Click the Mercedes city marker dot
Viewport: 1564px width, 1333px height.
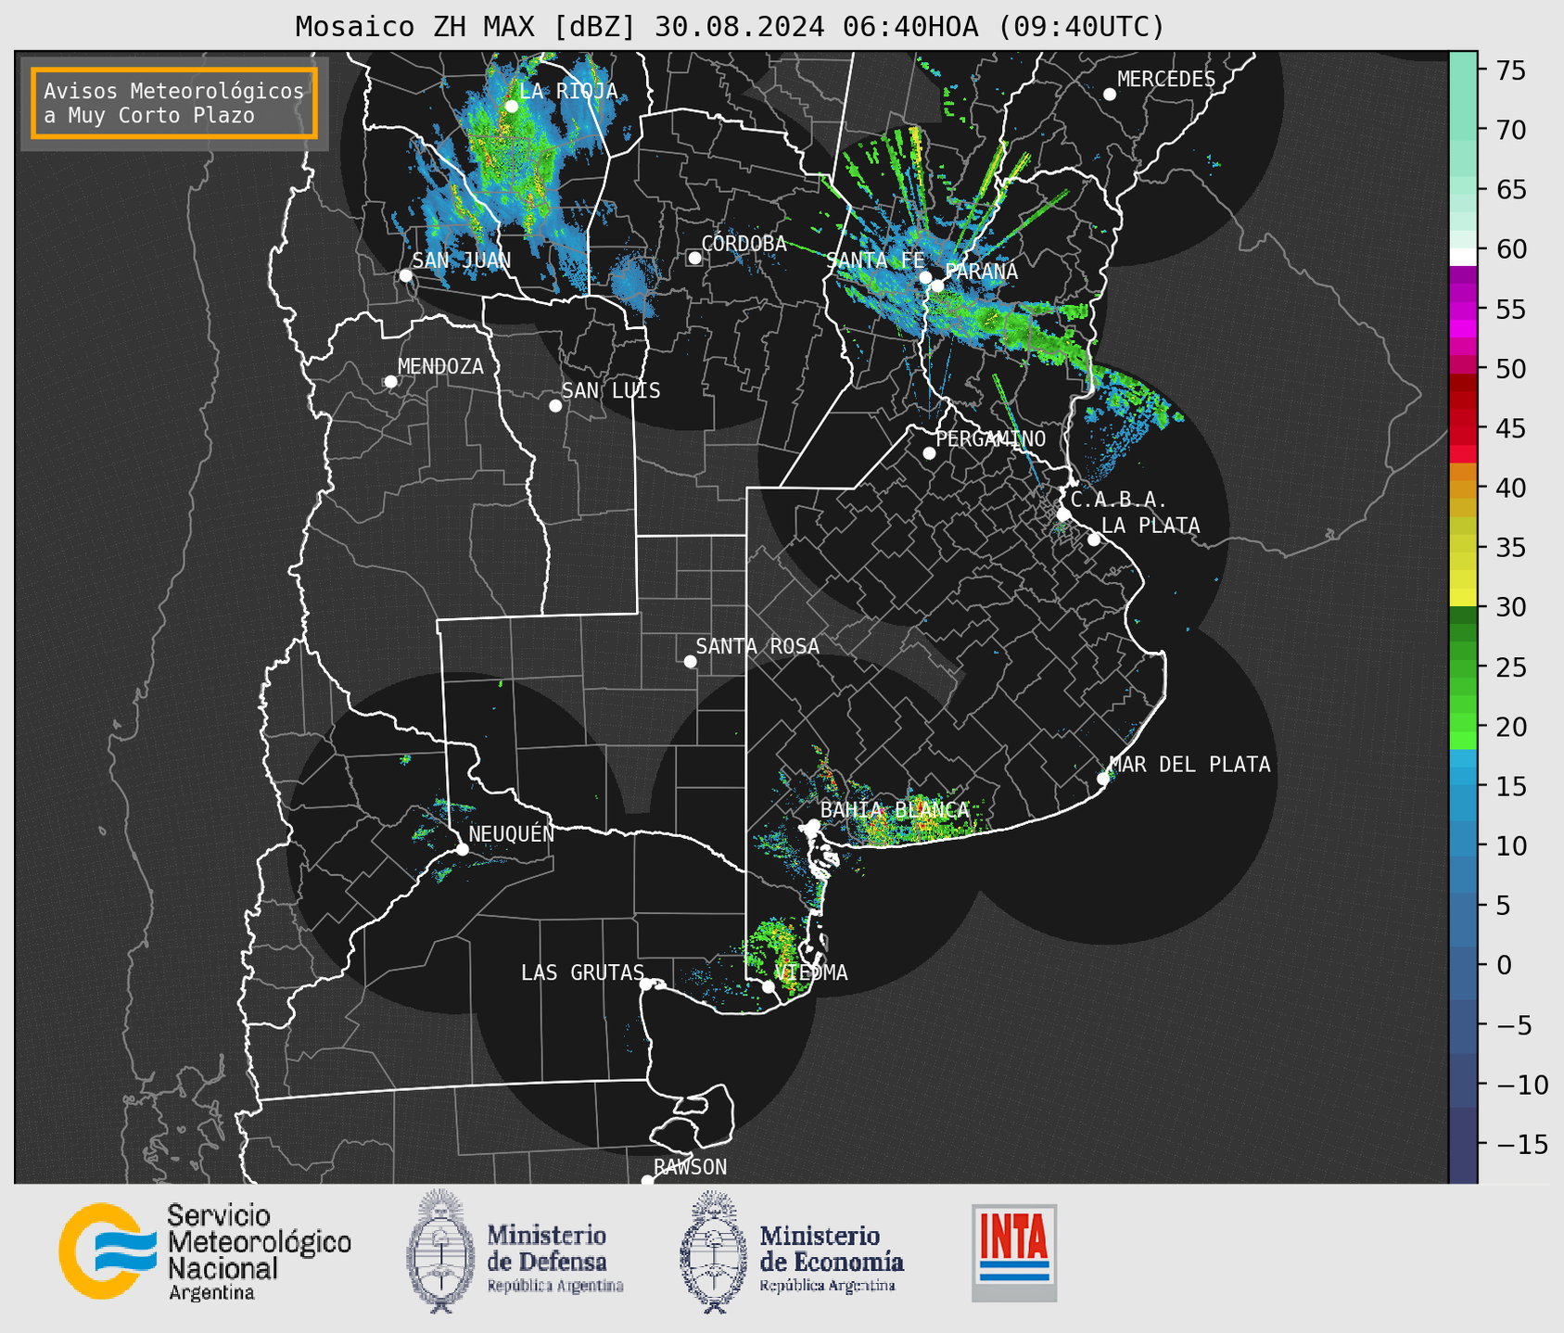(1109, 95)
